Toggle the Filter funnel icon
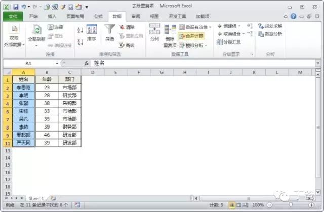The width and height of the screenshot is (324, 212). pos(109,29)
